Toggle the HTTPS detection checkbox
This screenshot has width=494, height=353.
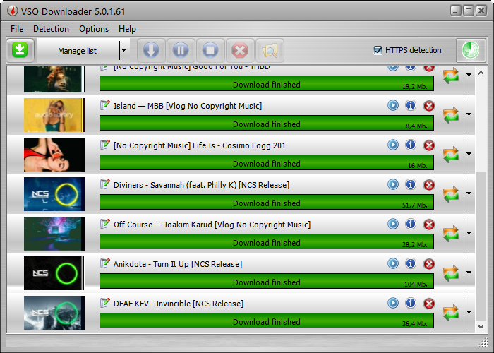(378, 50)
